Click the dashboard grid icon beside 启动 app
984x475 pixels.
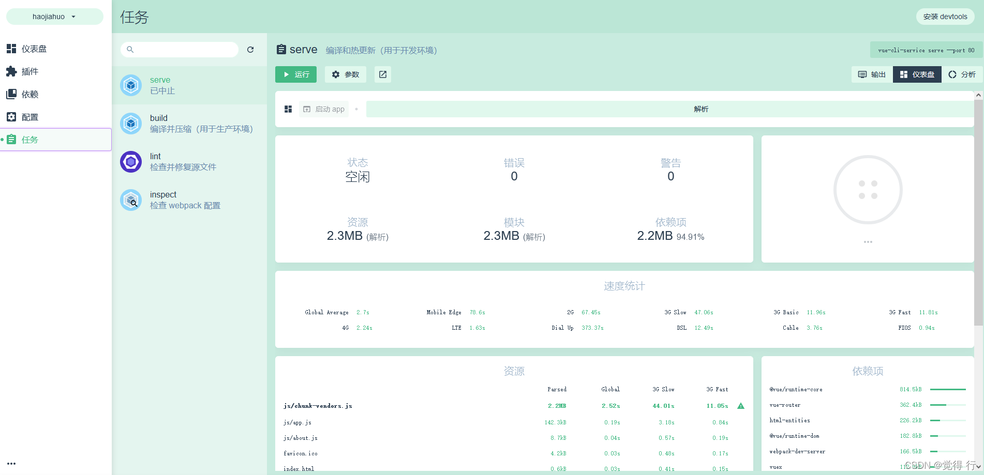tap(288, 109)
